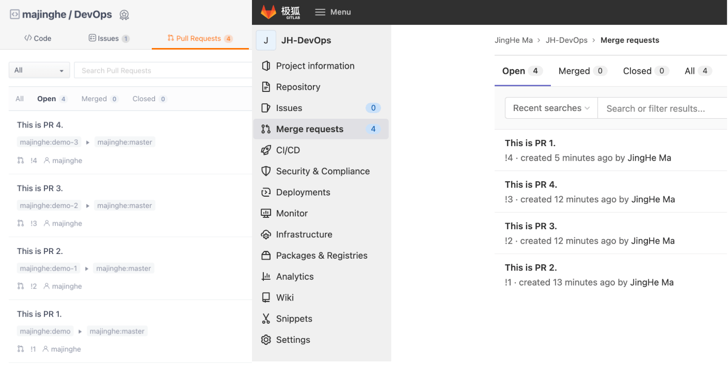
Task: Click the badge icon beside majinghe / DevOps
Action: (x=124, y=15)
